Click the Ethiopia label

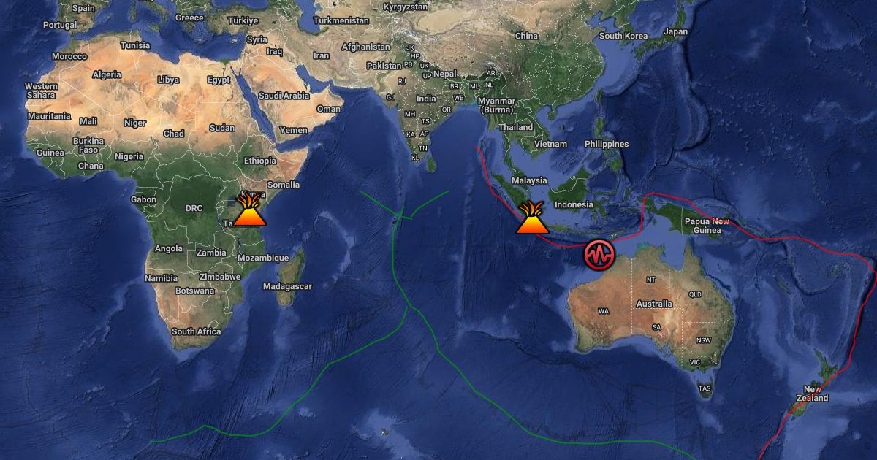coord(260,161)
